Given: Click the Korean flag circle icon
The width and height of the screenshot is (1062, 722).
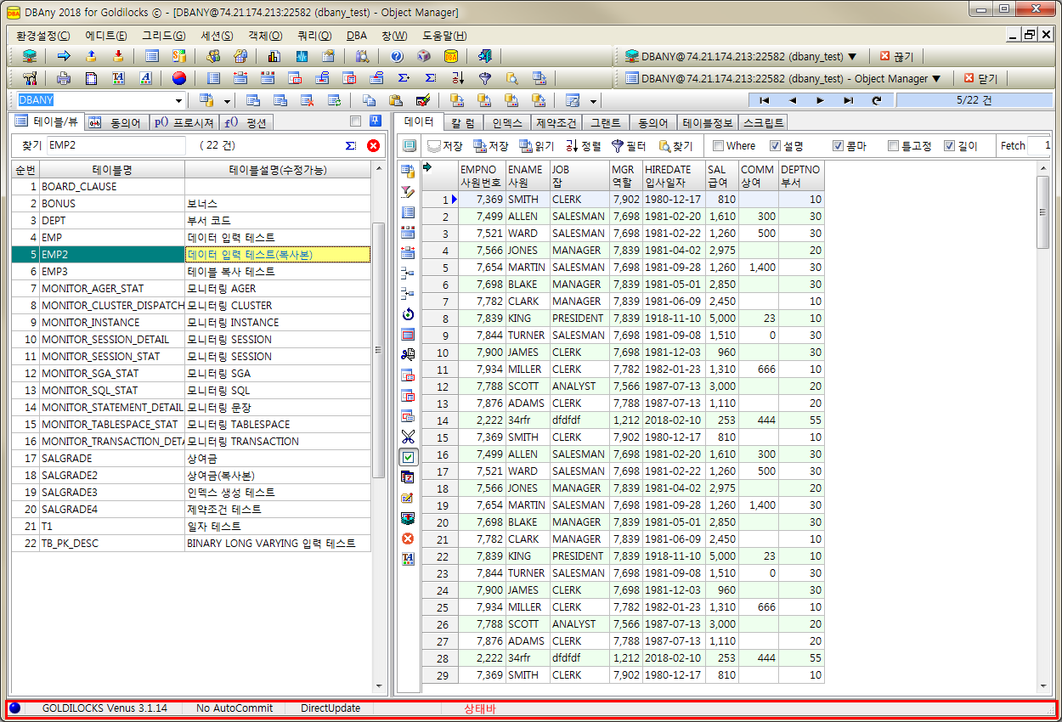Looking at the screenshot, I should [179, 78].
